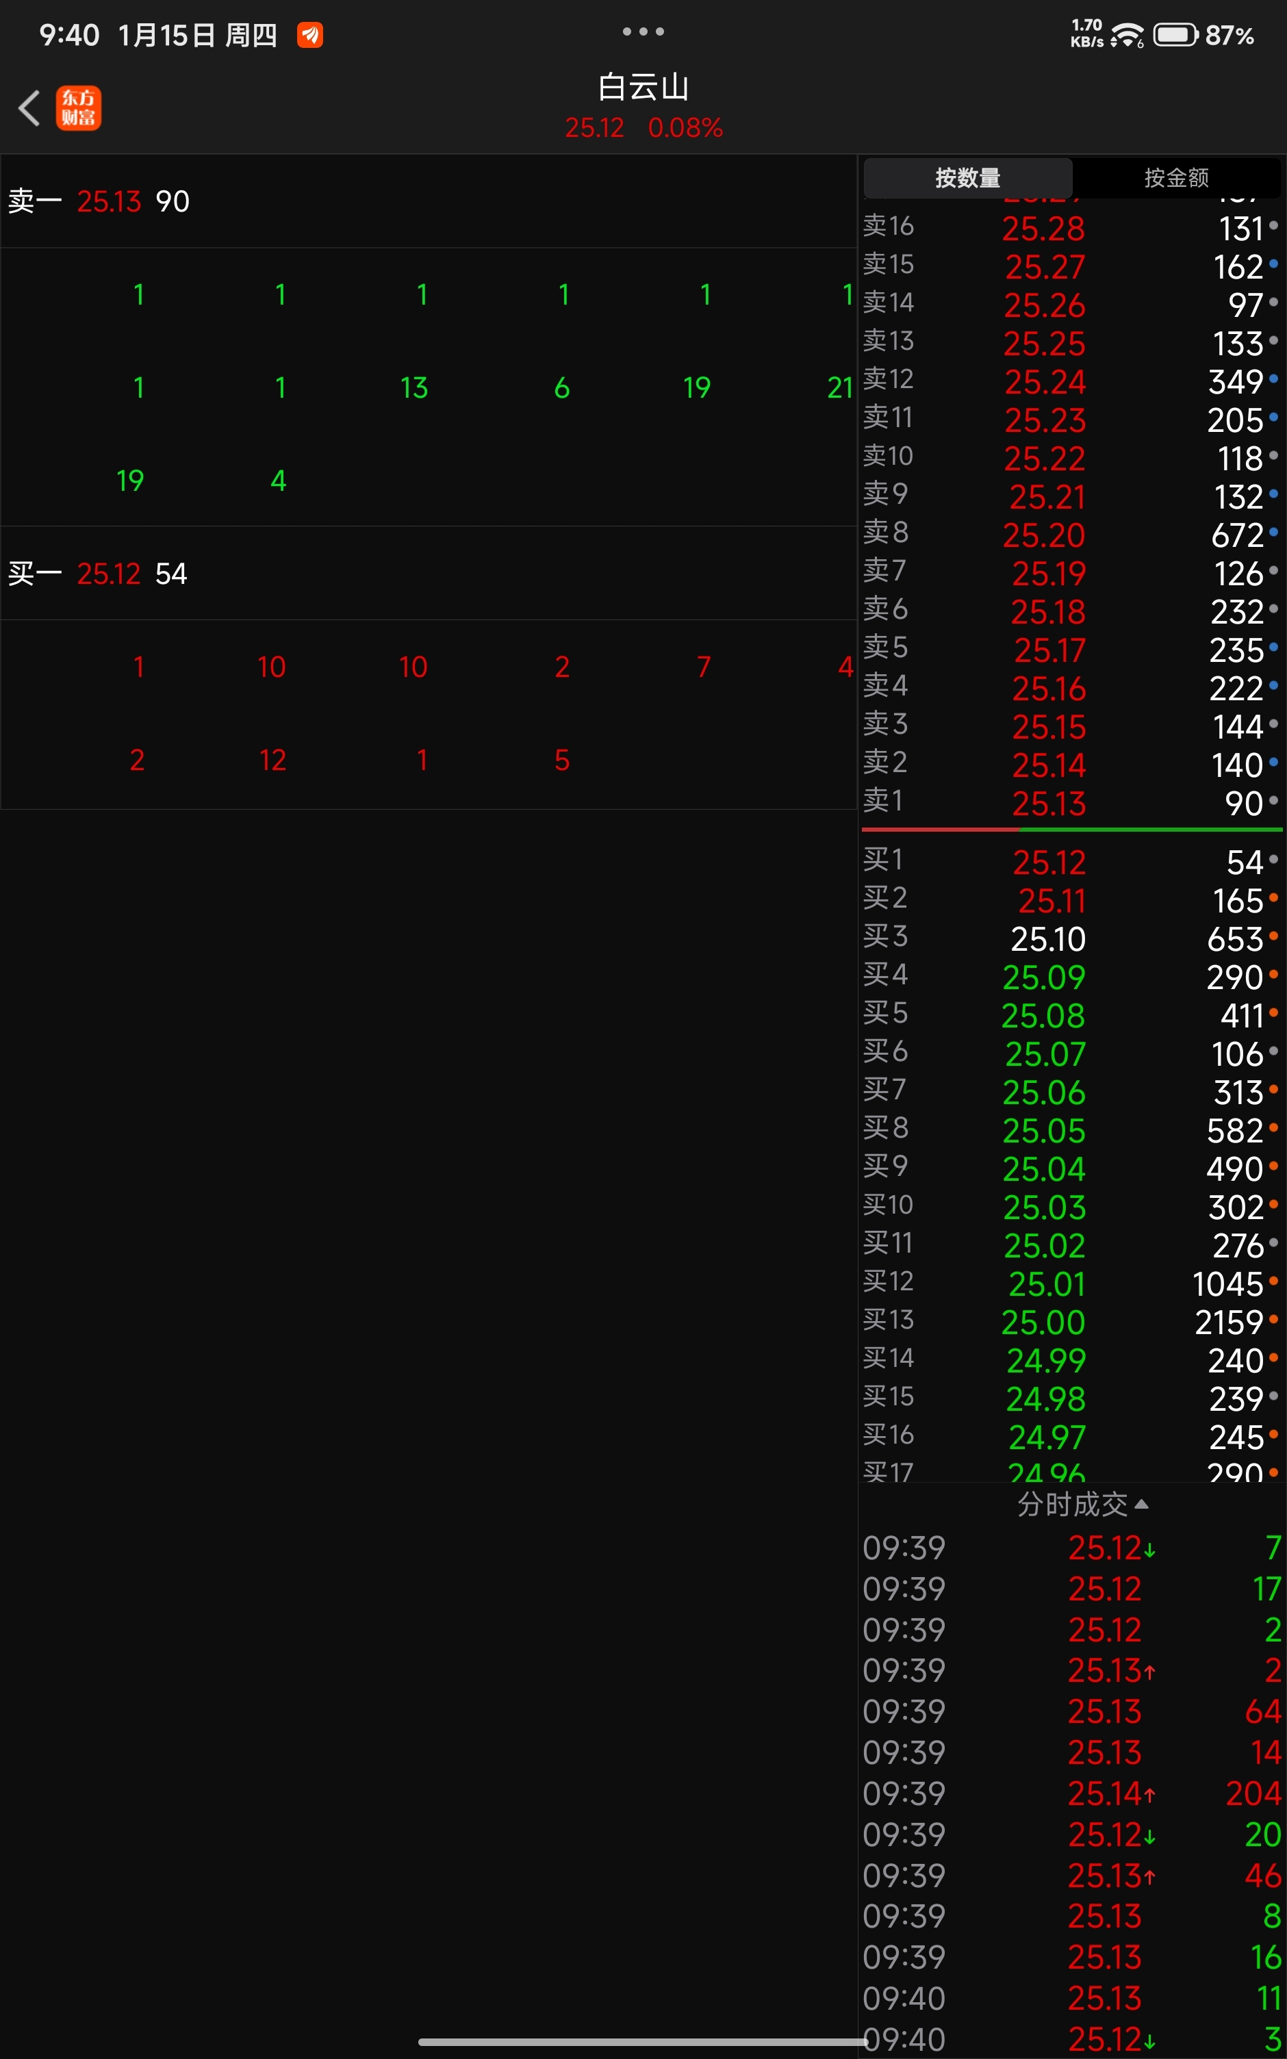
Task: Select the 买9 row at 25.04
Action: (1071, 1168)
